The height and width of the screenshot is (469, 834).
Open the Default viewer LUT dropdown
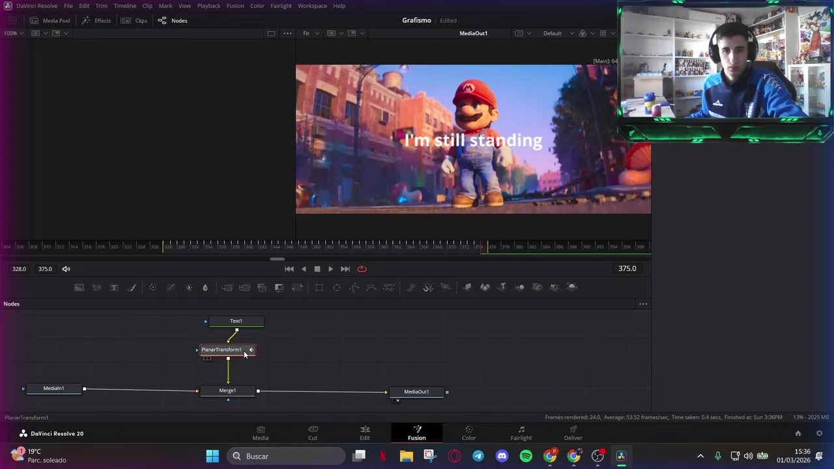click(x=558, y=33)
